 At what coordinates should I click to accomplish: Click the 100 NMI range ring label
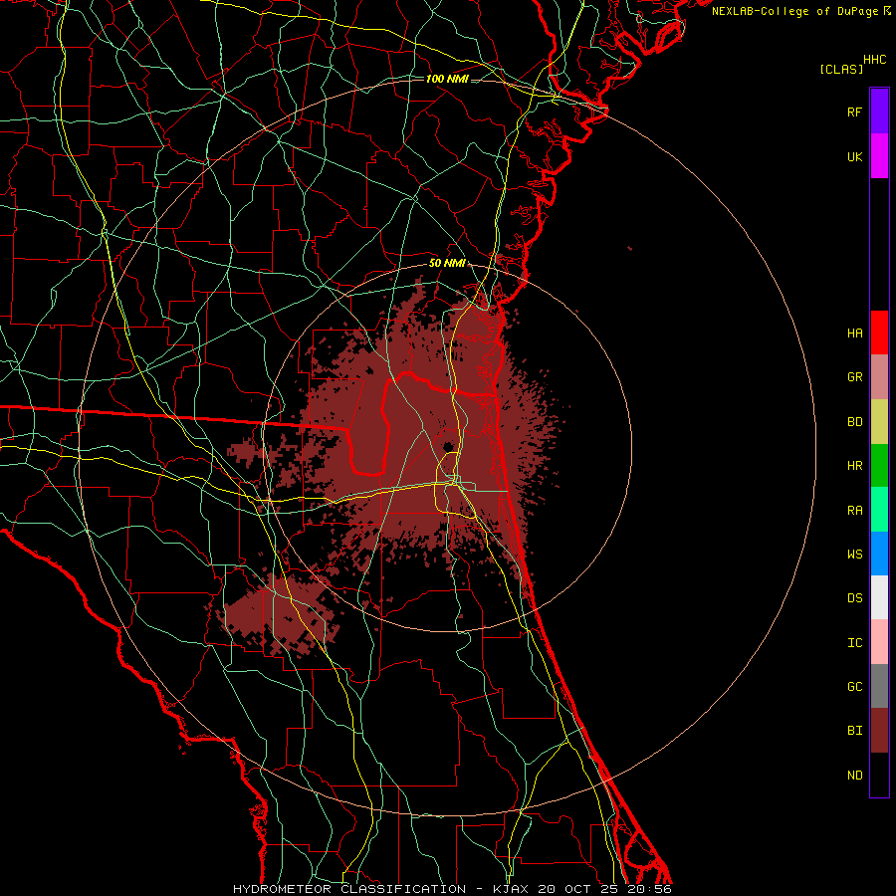[447, 79]
